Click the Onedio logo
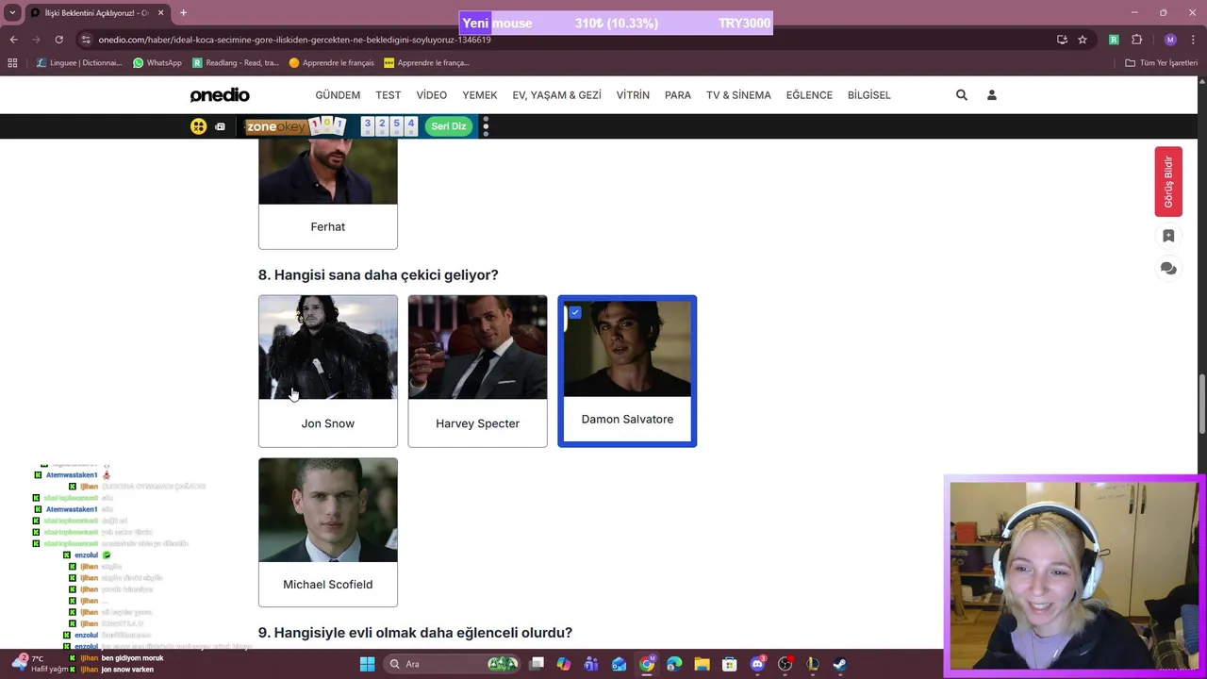1207x679 pixels. point(220,95)
